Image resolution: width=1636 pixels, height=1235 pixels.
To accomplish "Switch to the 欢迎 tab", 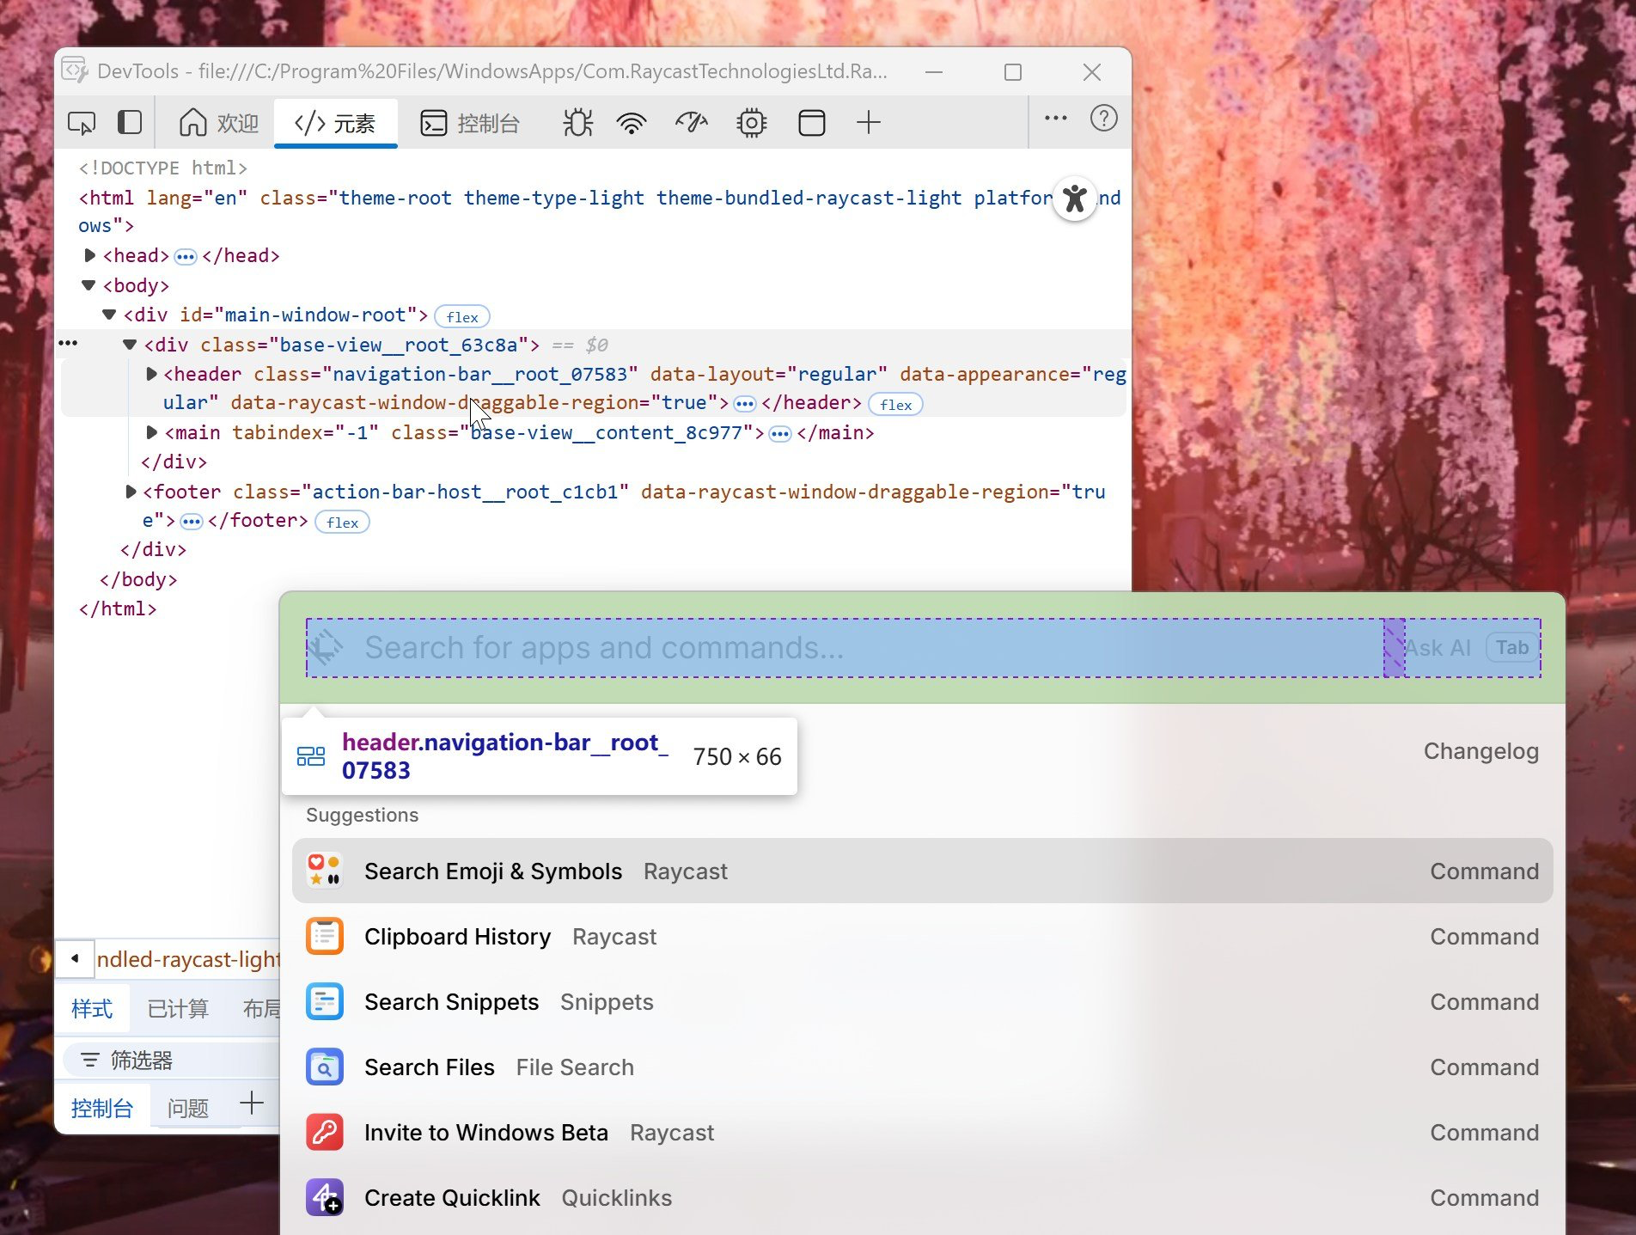I will click(218, 123).
